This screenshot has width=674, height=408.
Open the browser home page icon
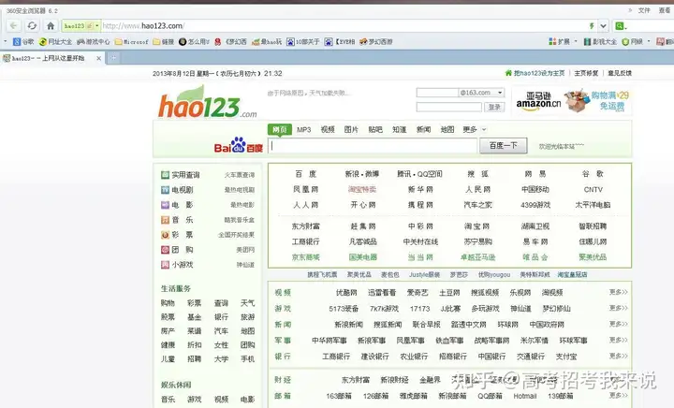point(51,26)
